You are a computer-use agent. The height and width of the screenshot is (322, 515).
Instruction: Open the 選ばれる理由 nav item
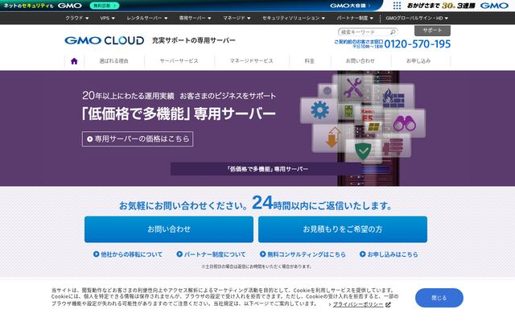point(114,61)
